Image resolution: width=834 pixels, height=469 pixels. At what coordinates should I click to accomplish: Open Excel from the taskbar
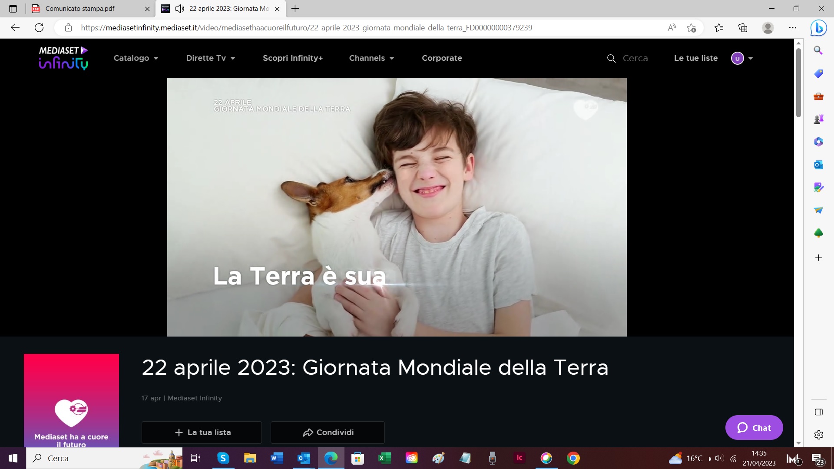tap(384, 458)
